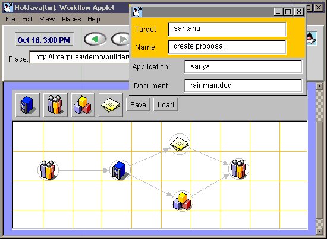The height and width of the screenshot is (239, 327).
Task: Select rightmost people node on canvas
Action: coord(239,169)
